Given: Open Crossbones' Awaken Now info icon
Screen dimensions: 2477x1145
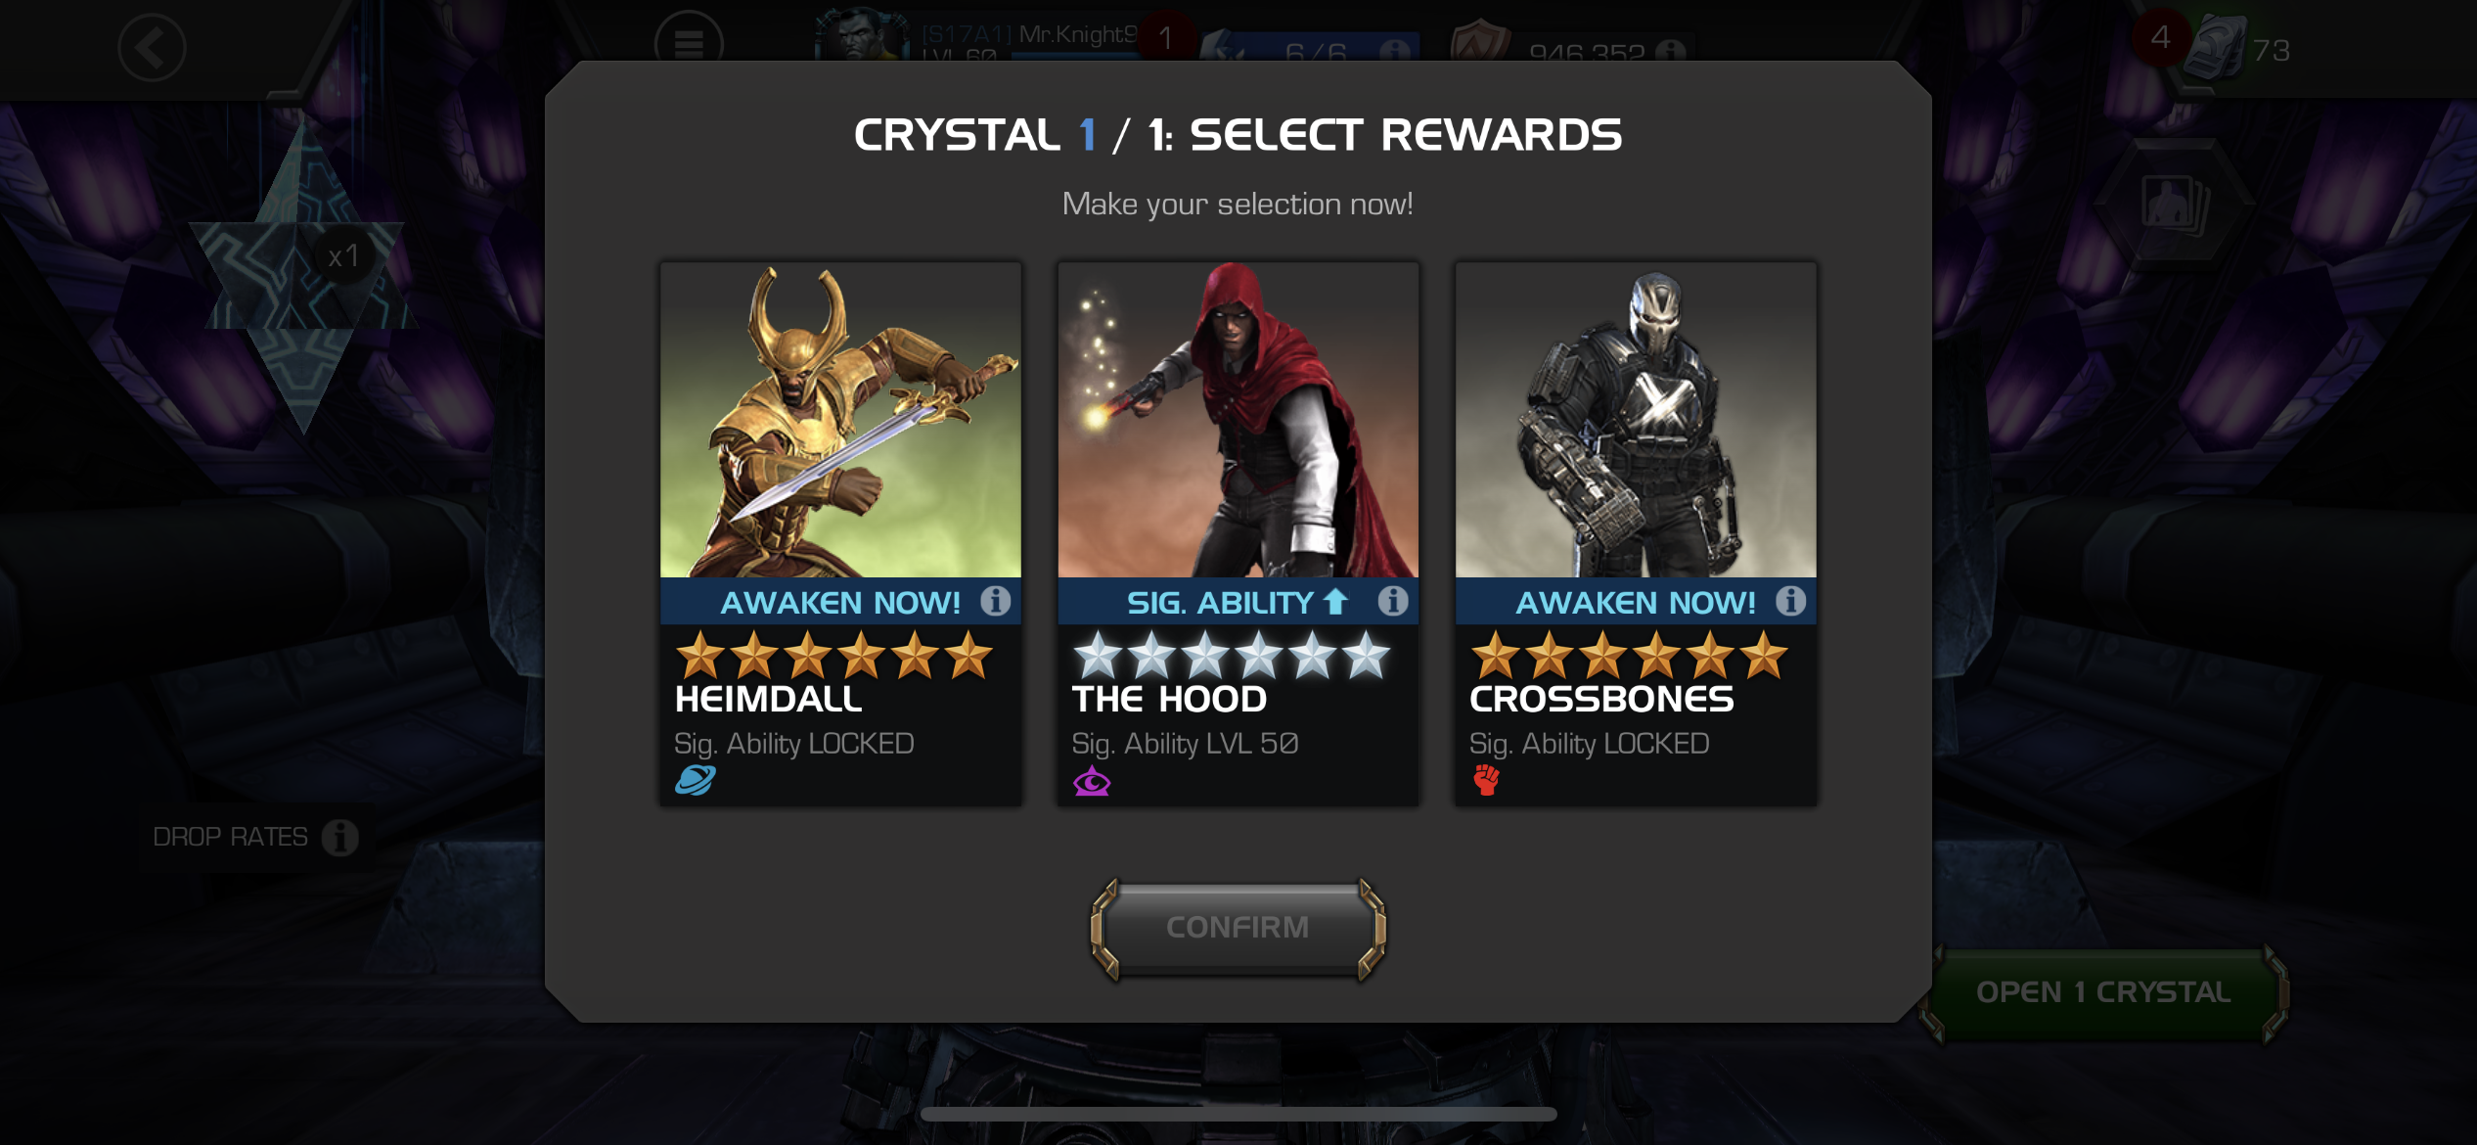Looking at the screenshot, I should (x=1790, y=601).
